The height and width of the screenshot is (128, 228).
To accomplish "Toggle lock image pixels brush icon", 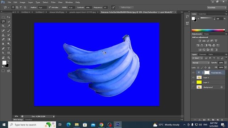I will coord(202,68).
